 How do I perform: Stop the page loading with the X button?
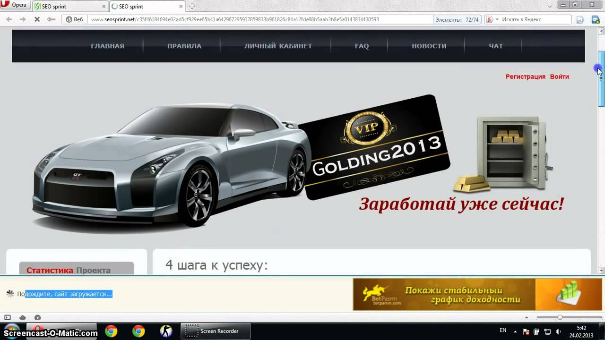[37, 19]
